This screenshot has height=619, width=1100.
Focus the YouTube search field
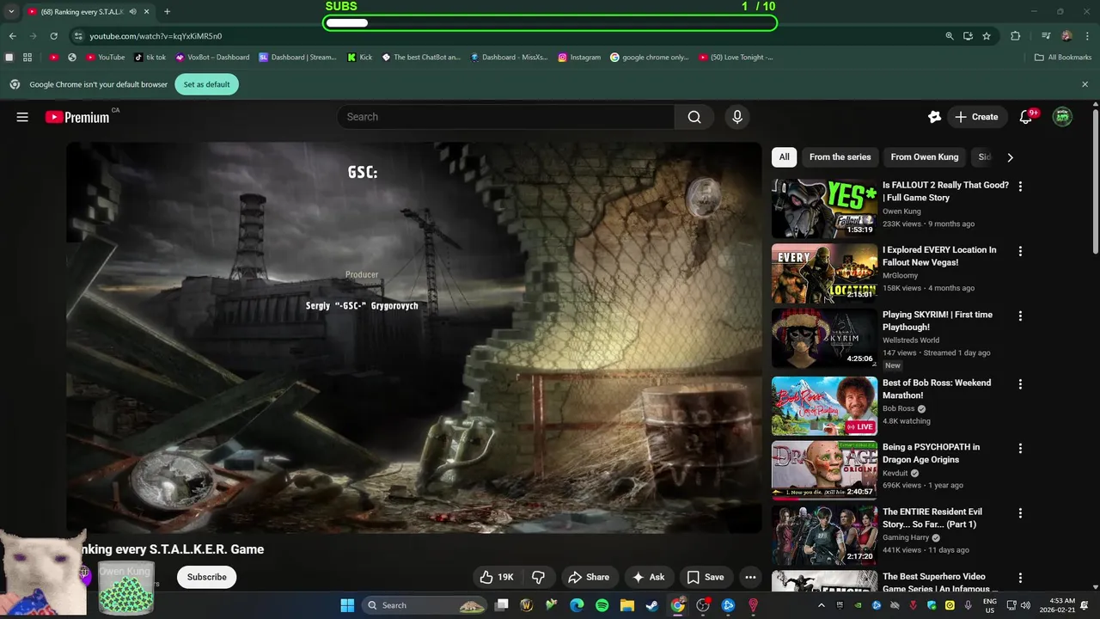point(506,117)
